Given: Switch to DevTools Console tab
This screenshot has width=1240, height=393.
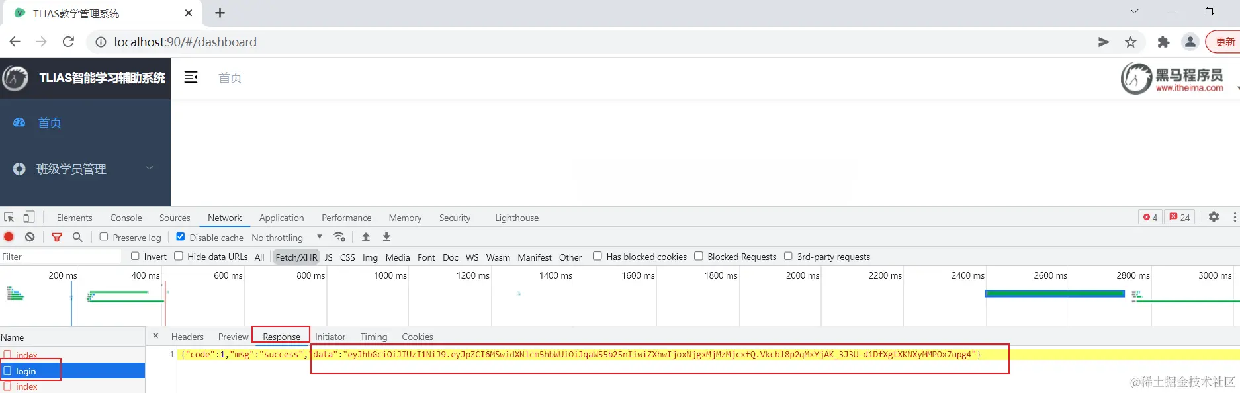Looking at the screenshot, I should click(x=126, y=218).
